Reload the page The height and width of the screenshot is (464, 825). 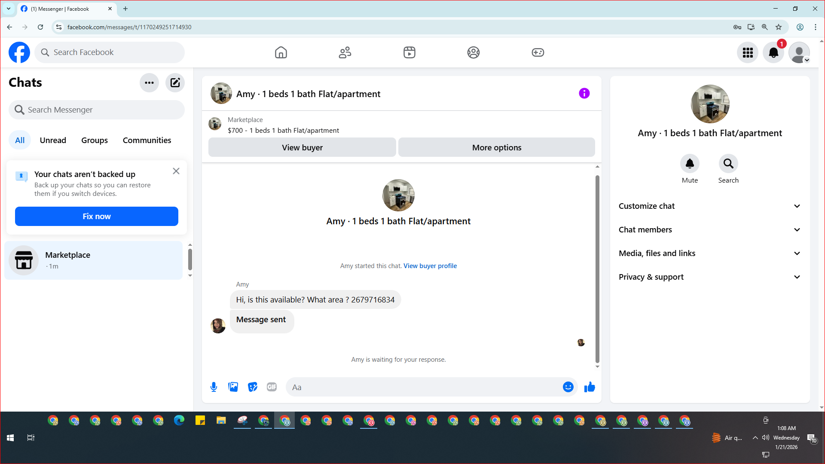40,27
